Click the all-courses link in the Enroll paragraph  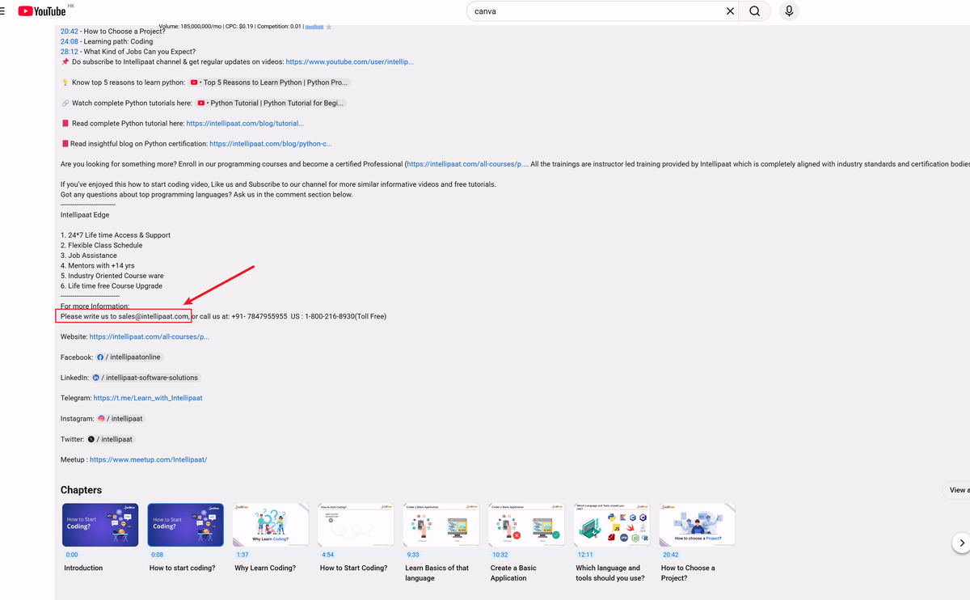coord(467,164)
